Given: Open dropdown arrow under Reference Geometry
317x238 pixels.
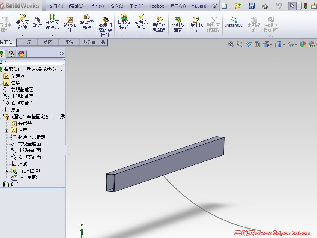Looking at the screenshot, I should click(141, 35).
